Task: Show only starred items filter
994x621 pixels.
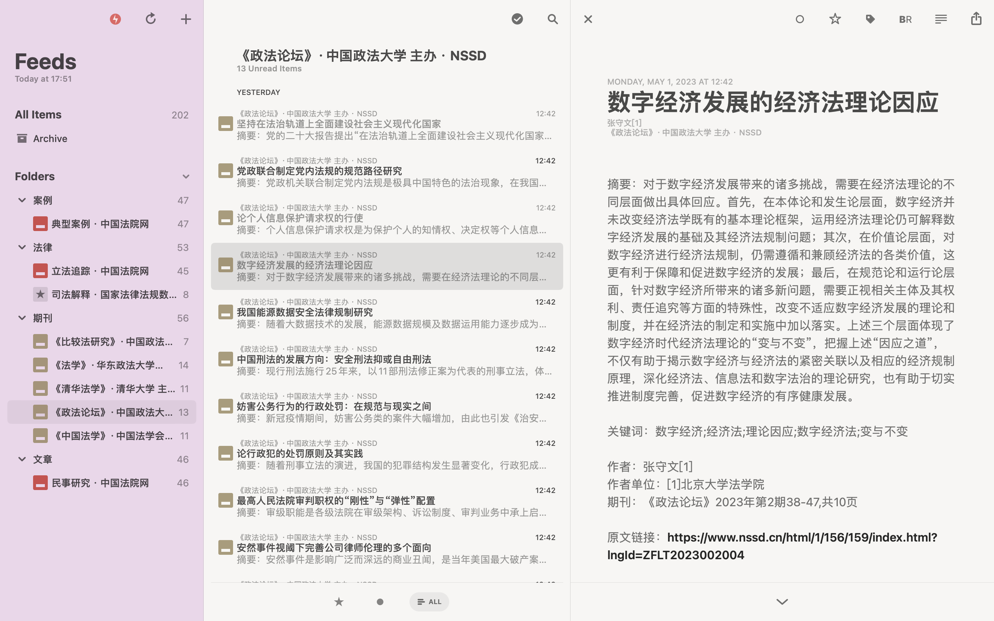Action: [339, 602]
